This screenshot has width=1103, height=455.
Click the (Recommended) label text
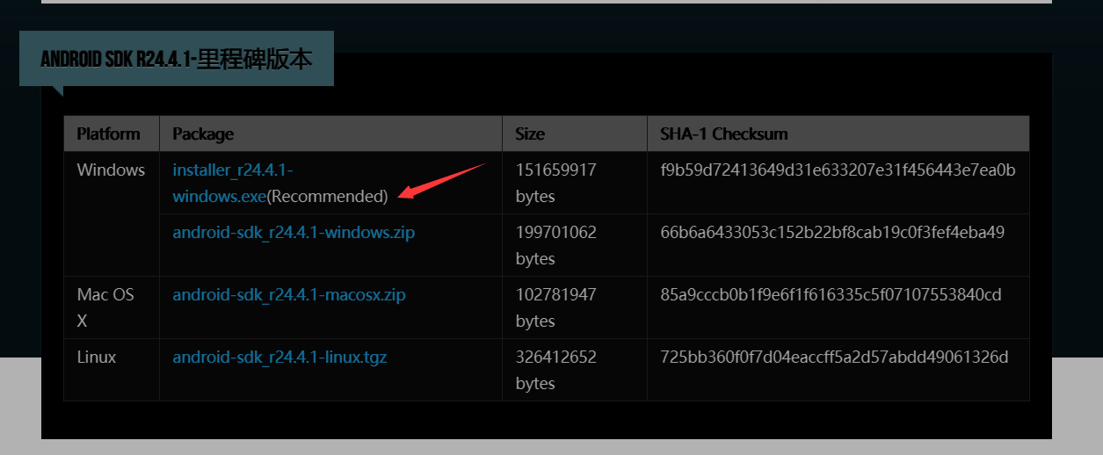(327, 197)
